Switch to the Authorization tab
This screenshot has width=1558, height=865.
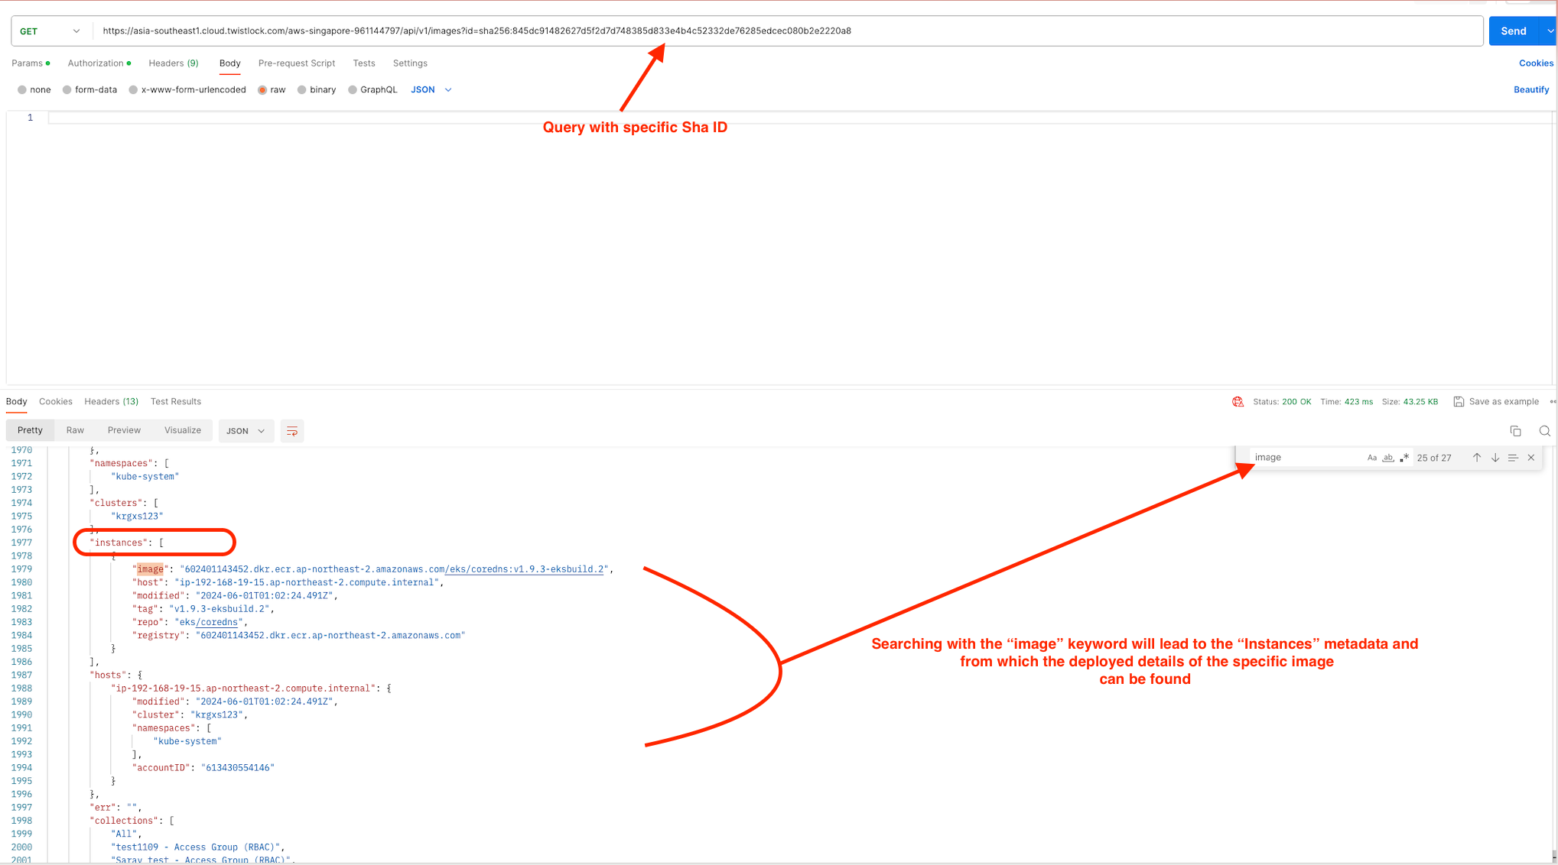click(x=96, y=63)
